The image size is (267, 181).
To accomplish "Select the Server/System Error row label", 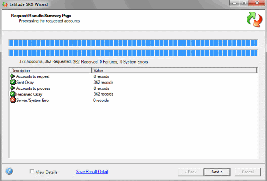I will pyautogui.click(x=33, y=101).
